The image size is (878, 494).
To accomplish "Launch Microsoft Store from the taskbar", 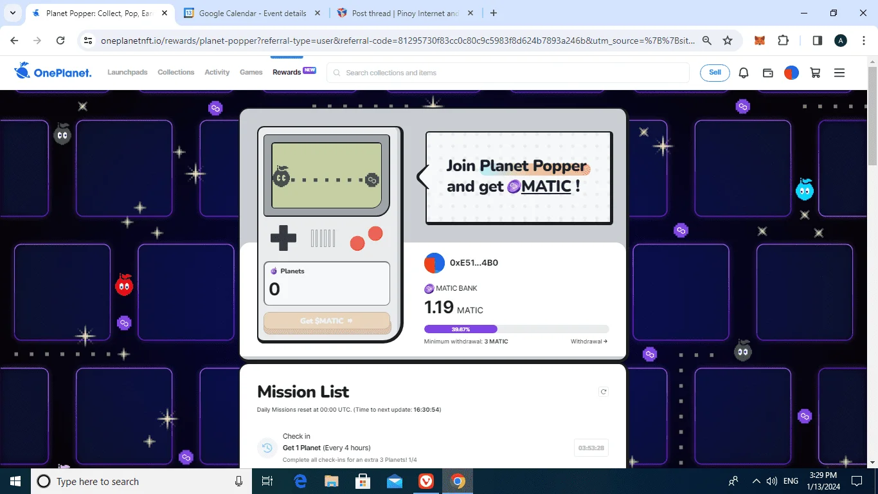I will (x=363, y=481).
